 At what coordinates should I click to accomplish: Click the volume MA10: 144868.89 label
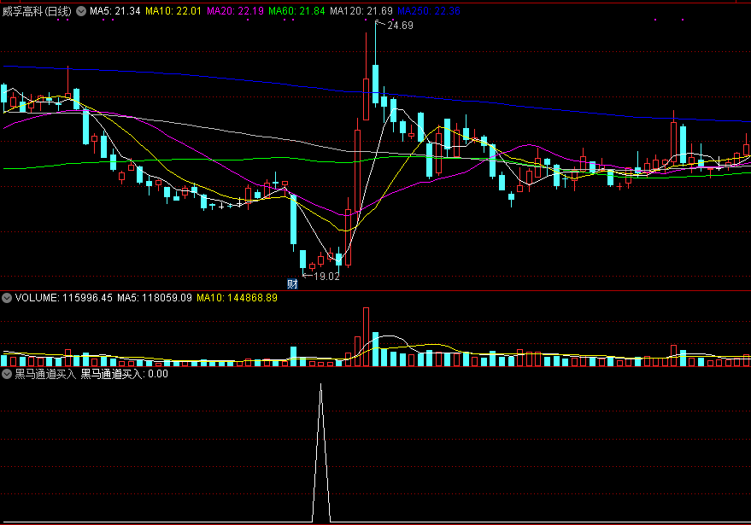pyautogui.click(x=237, y=298)
